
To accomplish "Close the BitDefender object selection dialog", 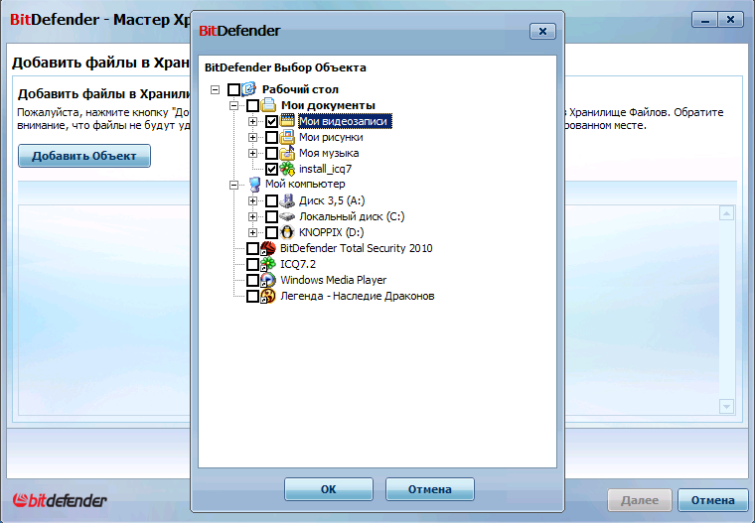I will pyautogui.click(x=542, y=32).
